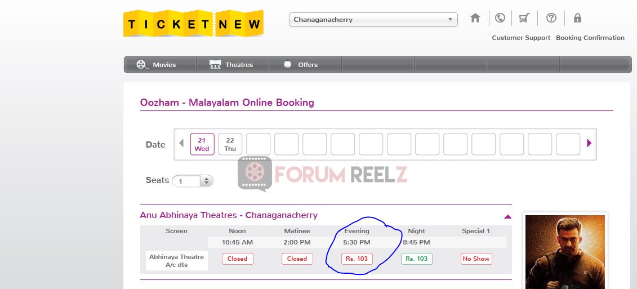Click the 5:30 PM showtime text
The width and height of the screenshot is (637, 289).
(357, 243)
